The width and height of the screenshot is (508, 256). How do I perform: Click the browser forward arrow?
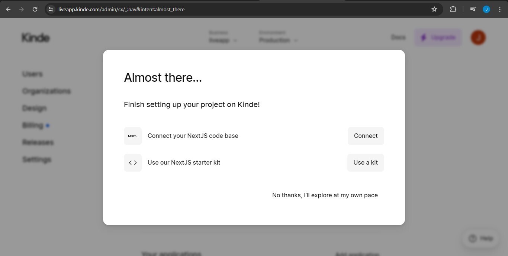tap(22, 9)
